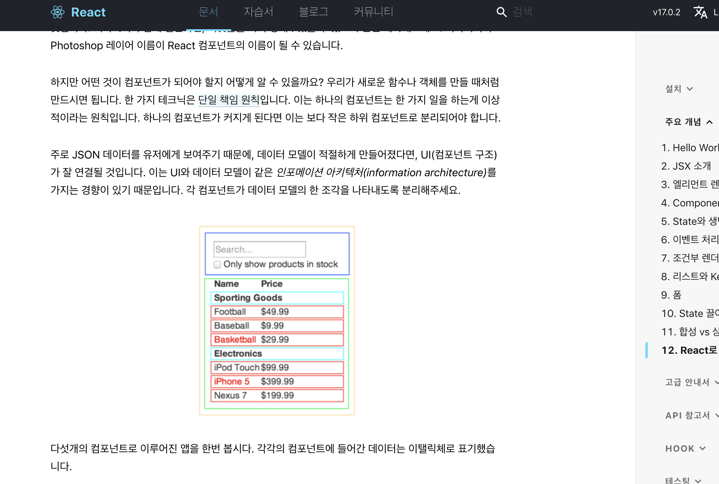Expand the HOOK sidebar section

coord(685,448)
